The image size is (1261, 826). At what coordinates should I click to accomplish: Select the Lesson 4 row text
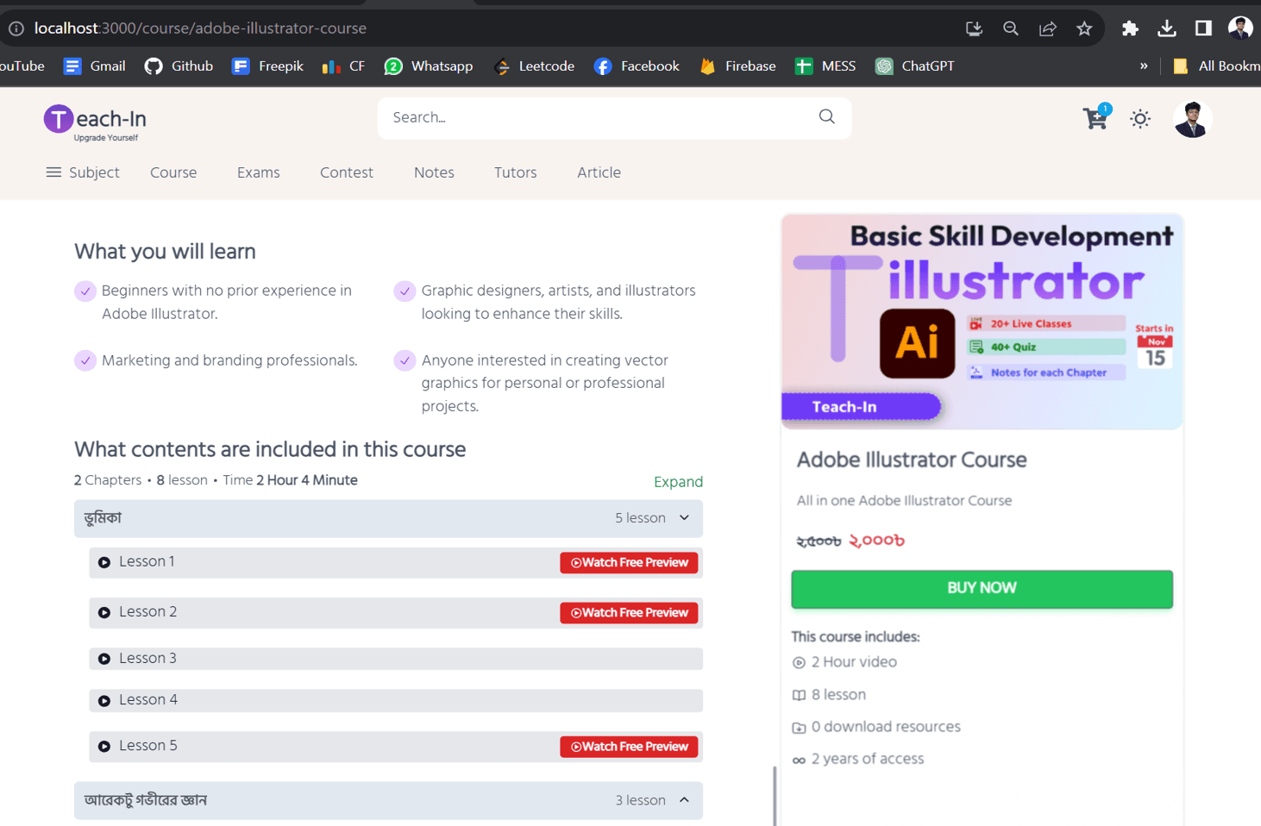(148, 699)
